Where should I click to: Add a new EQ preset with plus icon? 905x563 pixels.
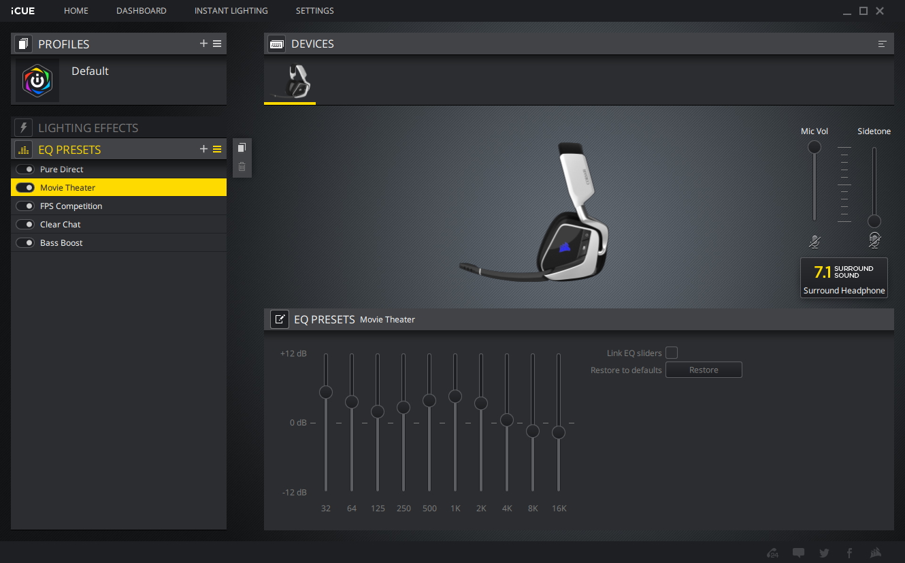point(203,149)
